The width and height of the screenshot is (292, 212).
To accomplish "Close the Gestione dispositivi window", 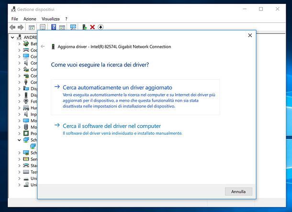I will click(x=277, y=9).
